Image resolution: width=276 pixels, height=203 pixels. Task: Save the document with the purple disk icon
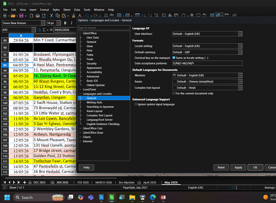pos(21,16)
